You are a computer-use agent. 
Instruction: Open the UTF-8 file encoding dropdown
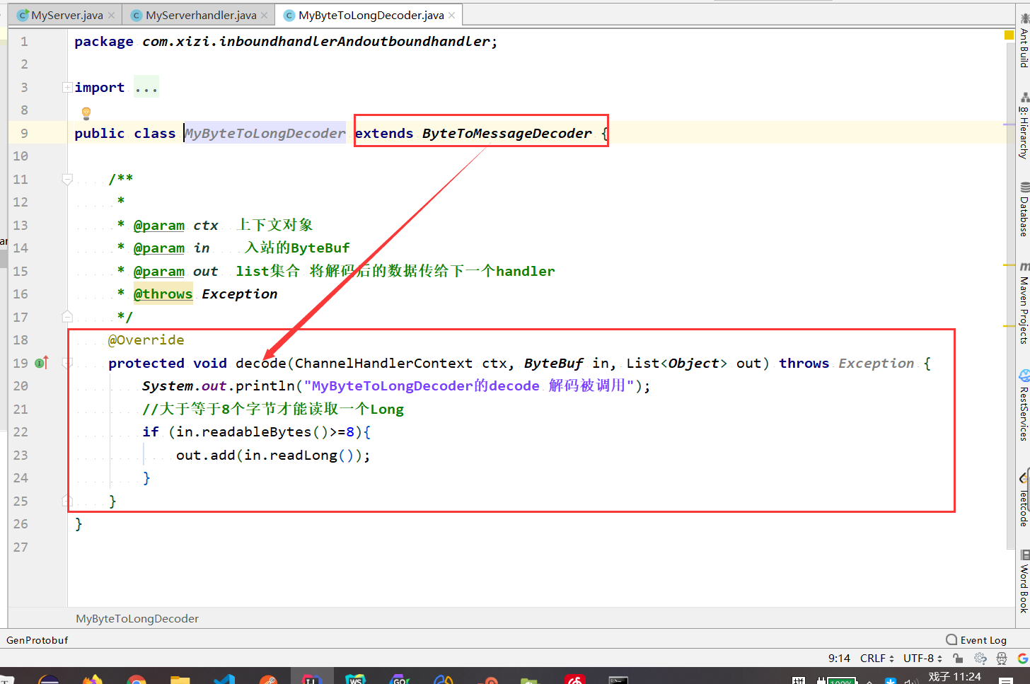922,659
